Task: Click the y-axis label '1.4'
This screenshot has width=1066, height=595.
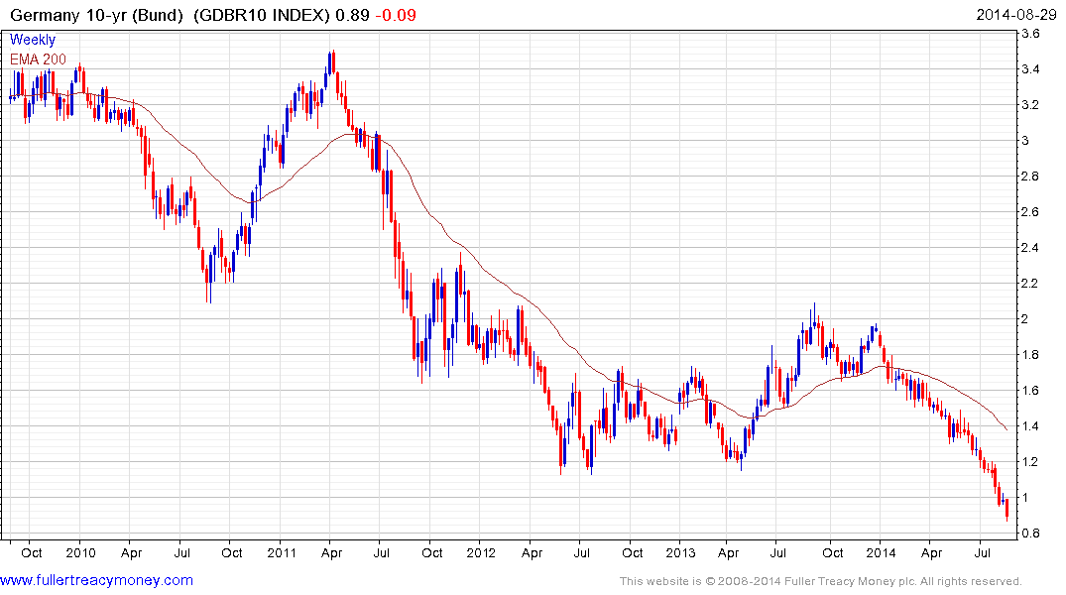Action: (x=1030, y=426)
